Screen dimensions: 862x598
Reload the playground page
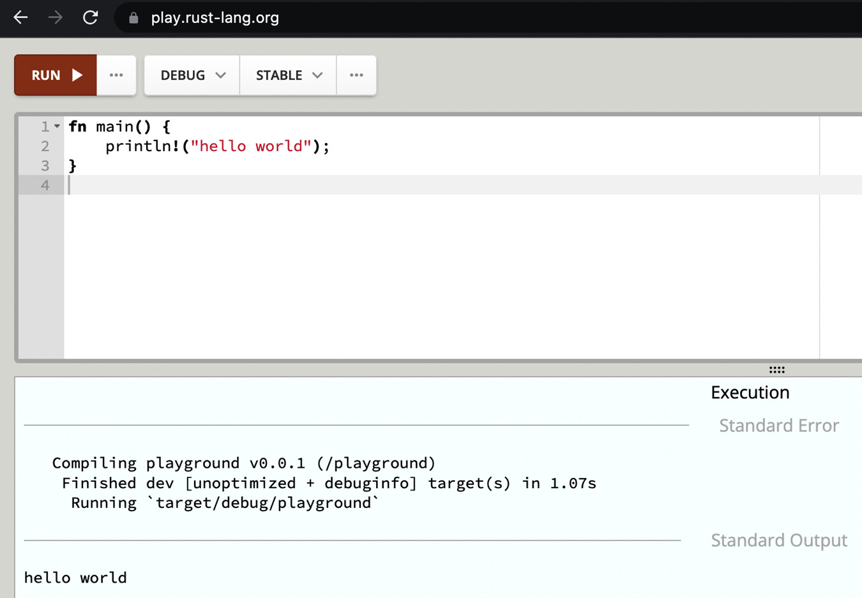pos(91,17)
